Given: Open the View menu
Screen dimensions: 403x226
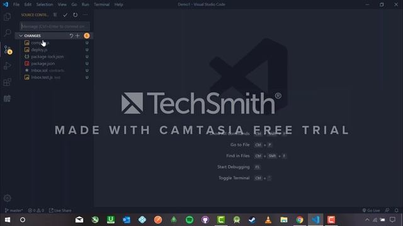Looking at the screenshot, I should coord(62,4).
